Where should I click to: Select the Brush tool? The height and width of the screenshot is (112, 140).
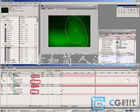coord(129,10)
